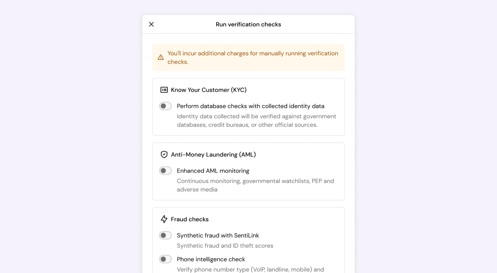
Task: Click the lightning bolt icon beside Fraud checks
Action: [164, 219]
